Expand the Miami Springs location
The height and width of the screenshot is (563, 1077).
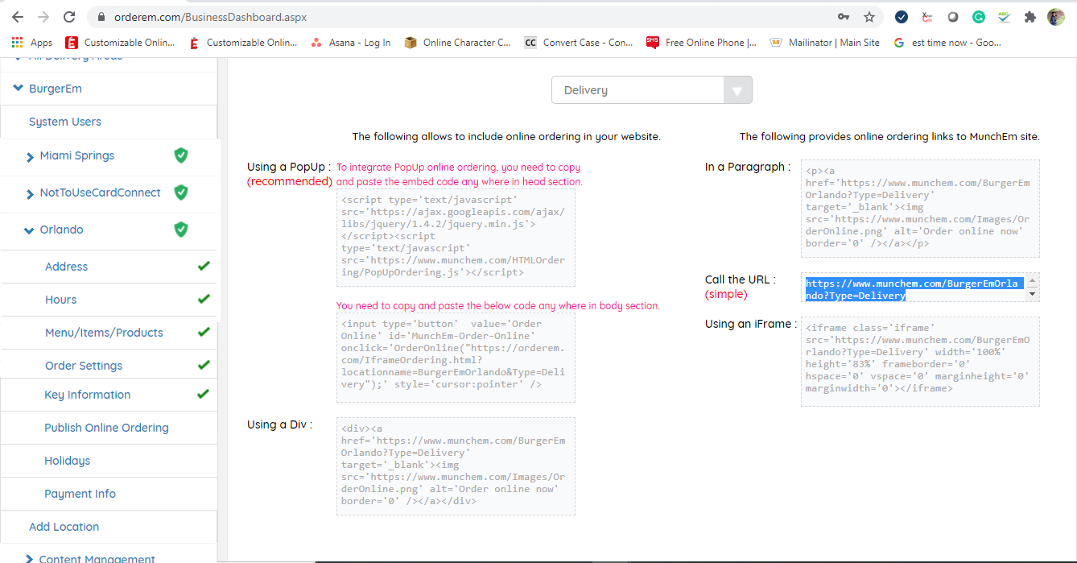[30, 156]
